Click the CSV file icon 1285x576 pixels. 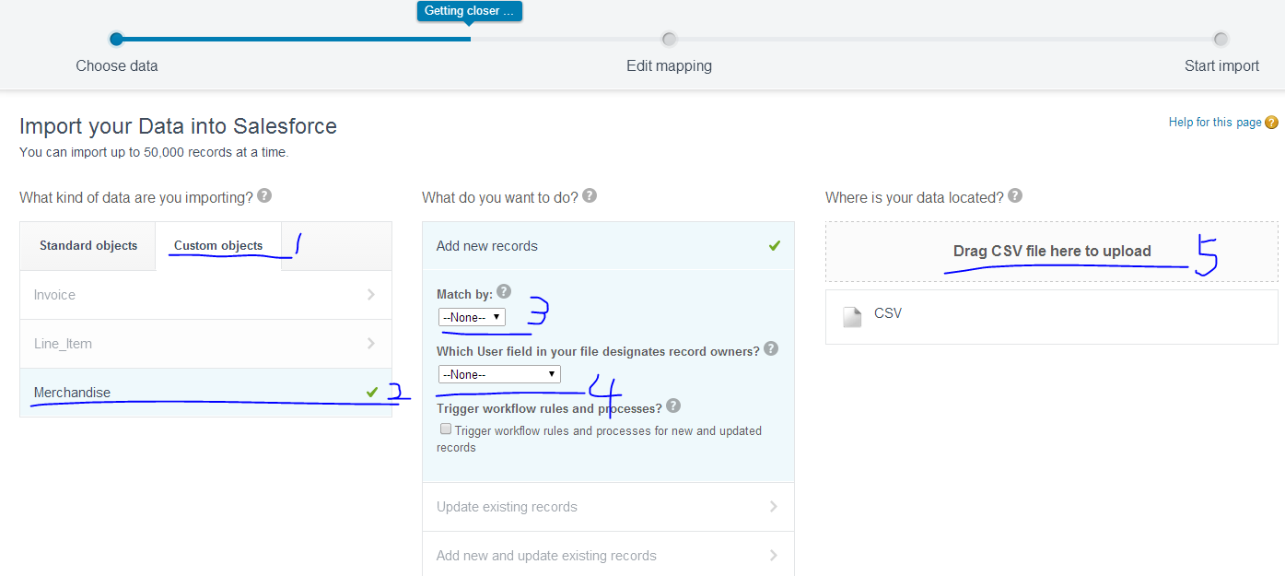coord(853,317)
